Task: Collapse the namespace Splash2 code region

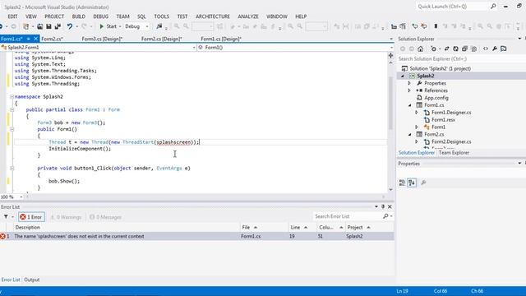Action: click(x=12, y=97)
